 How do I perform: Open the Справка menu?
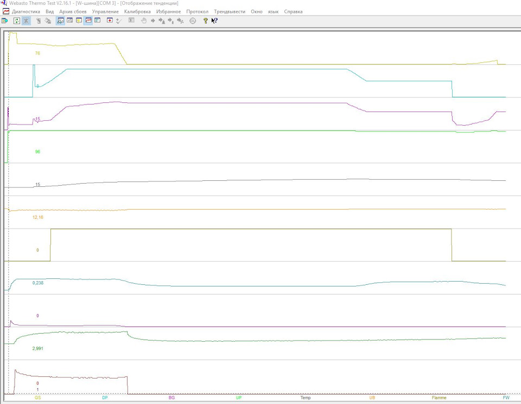click(x=293, y=11)
